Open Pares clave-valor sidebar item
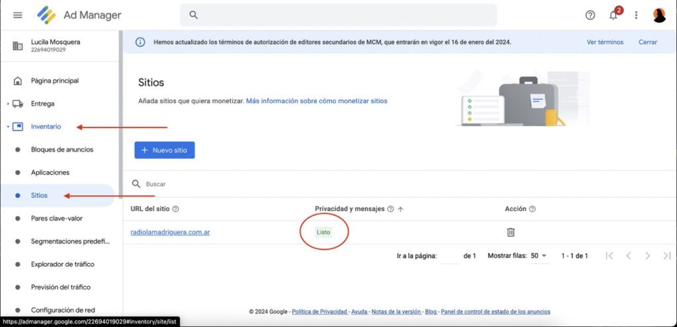 pos(57,218)
